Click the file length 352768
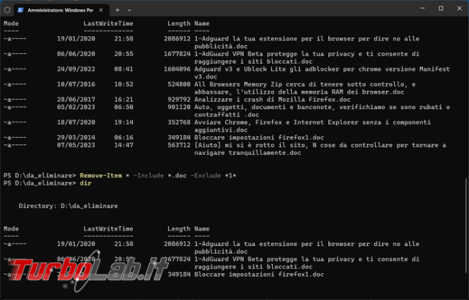 coord(179,122)
